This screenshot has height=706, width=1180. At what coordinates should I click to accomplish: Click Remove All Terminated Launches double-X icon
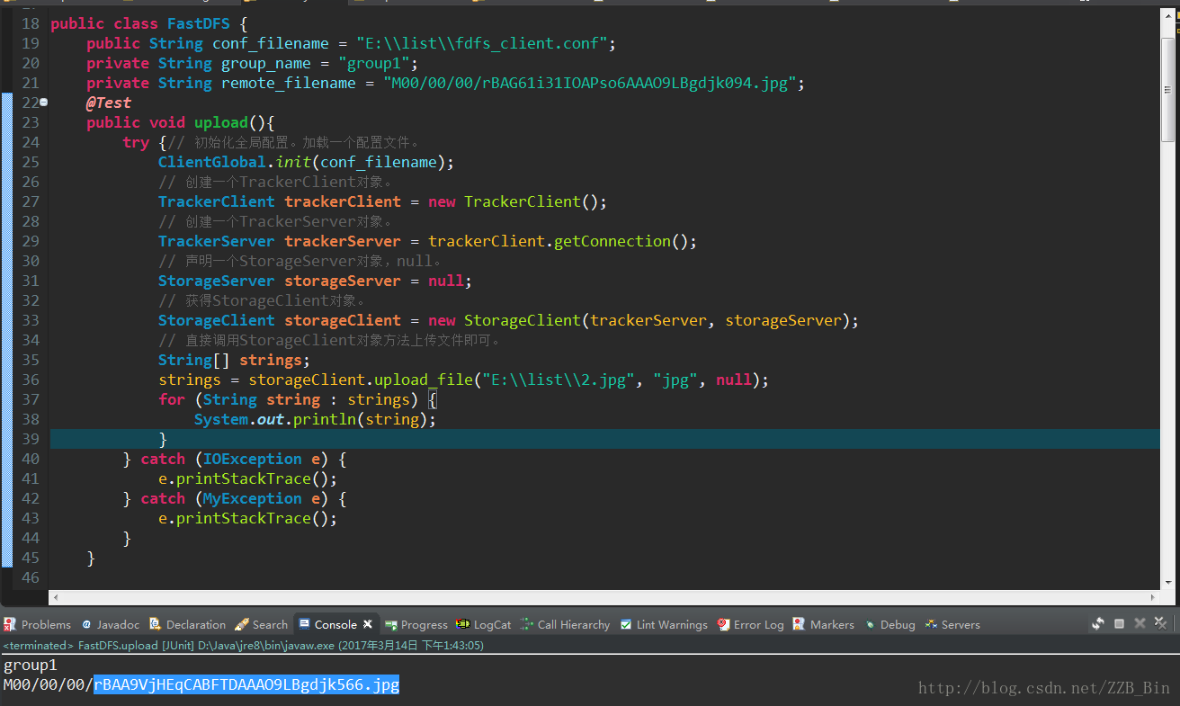1159,623
